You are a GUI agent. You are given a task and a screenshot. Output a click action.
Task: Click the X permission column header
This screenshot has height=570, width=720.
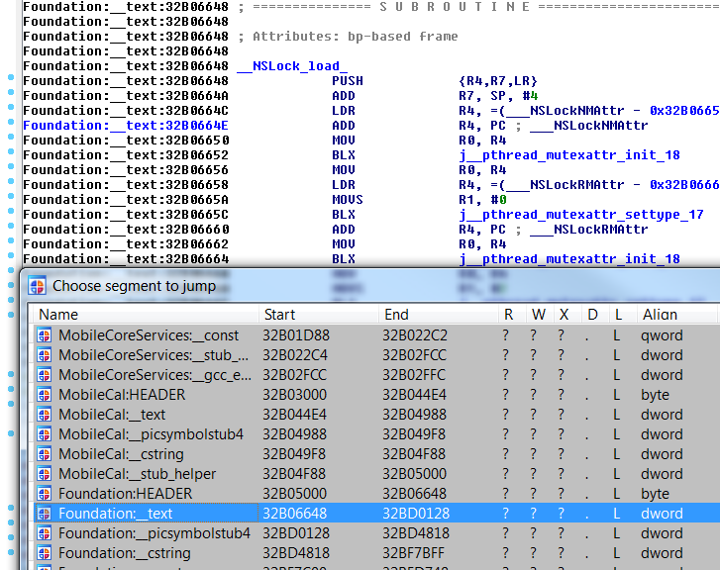pos(567,315)
